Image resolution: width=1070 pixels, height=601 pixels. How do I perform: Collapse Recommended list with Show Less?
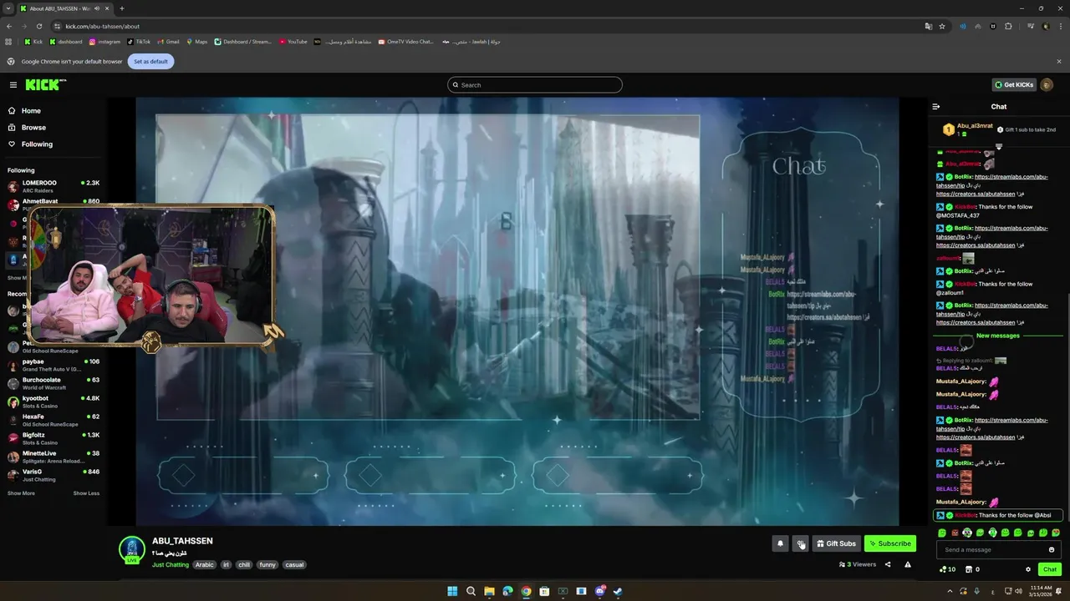86,493
